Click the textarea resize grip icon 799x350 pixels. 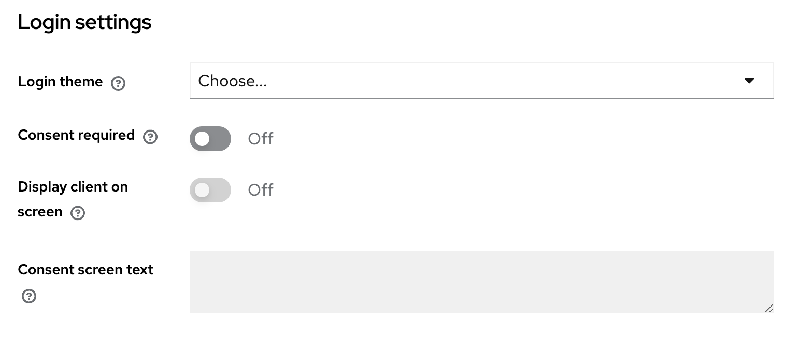[769, 308]
